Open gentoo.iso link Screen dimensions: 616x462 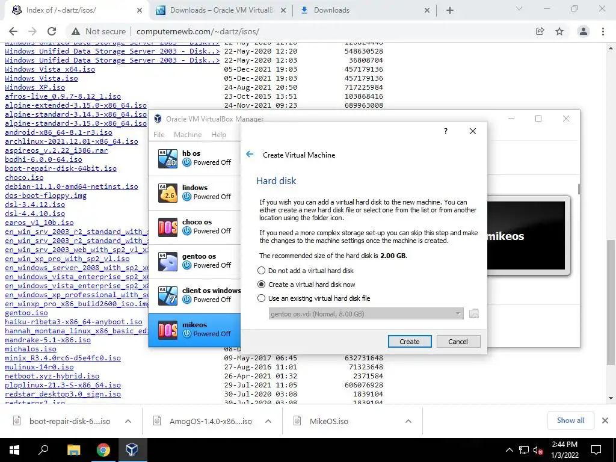point(26,313)
